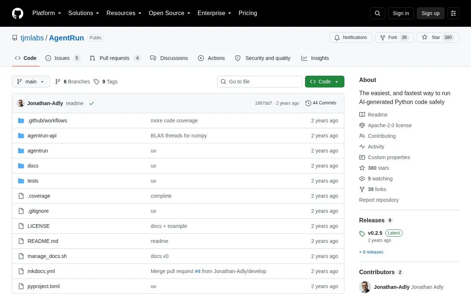
Task: Go to the Pricing page
Action: [248, 13]
